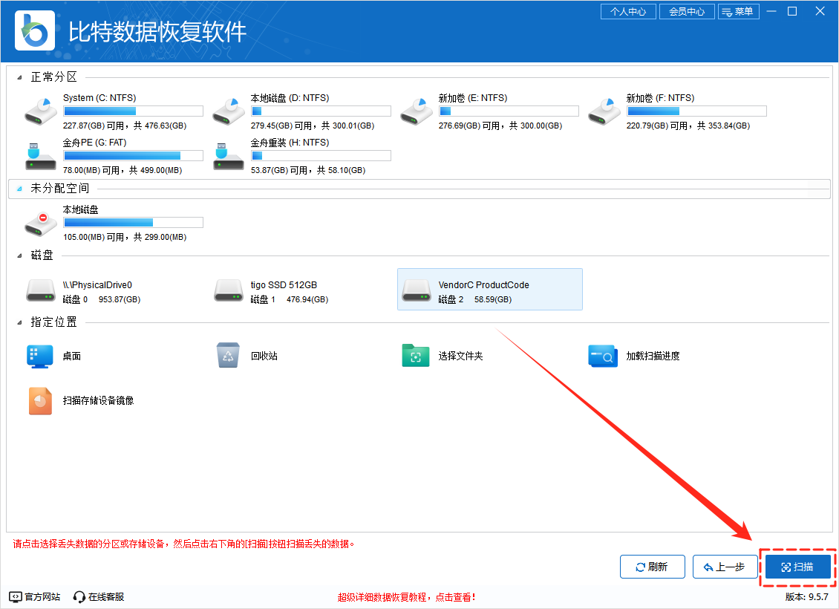Click the unallocated 本地磁盘 drive icon
This screenshot has height=609, width=839.
[x=39, y=223]
